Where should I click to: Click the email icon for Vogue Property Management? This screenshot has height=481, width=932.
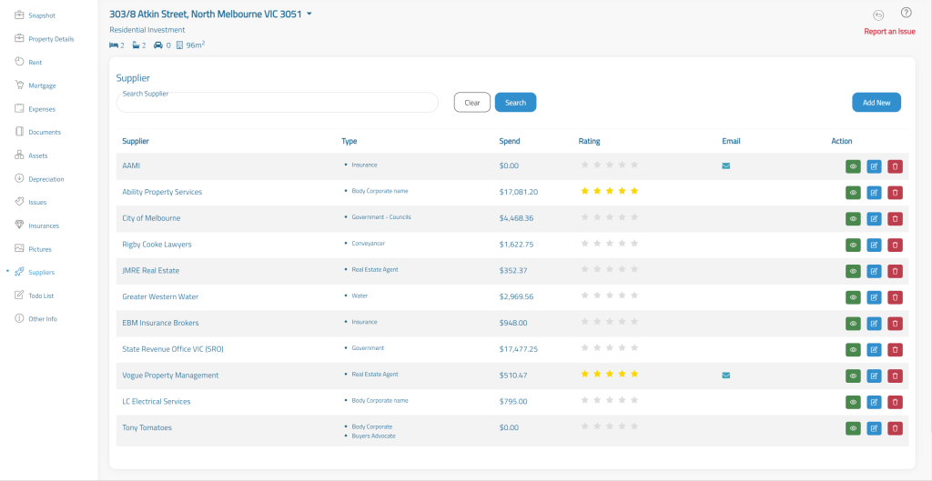725,375
